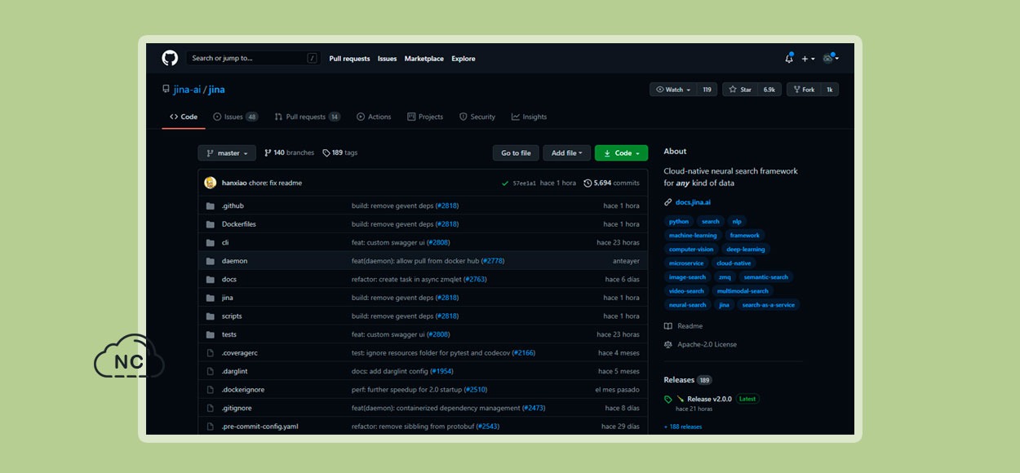Click the tests folder icon
The height and width of the screenshot is (473, 1020).
click(x=211, y=334)
